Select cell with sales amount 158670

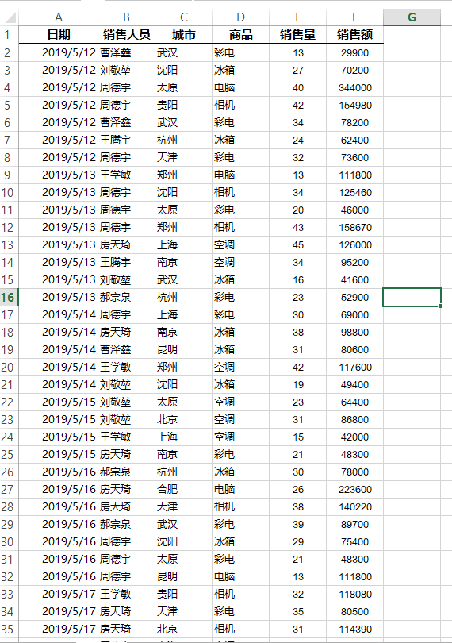(x=355, y=228)
